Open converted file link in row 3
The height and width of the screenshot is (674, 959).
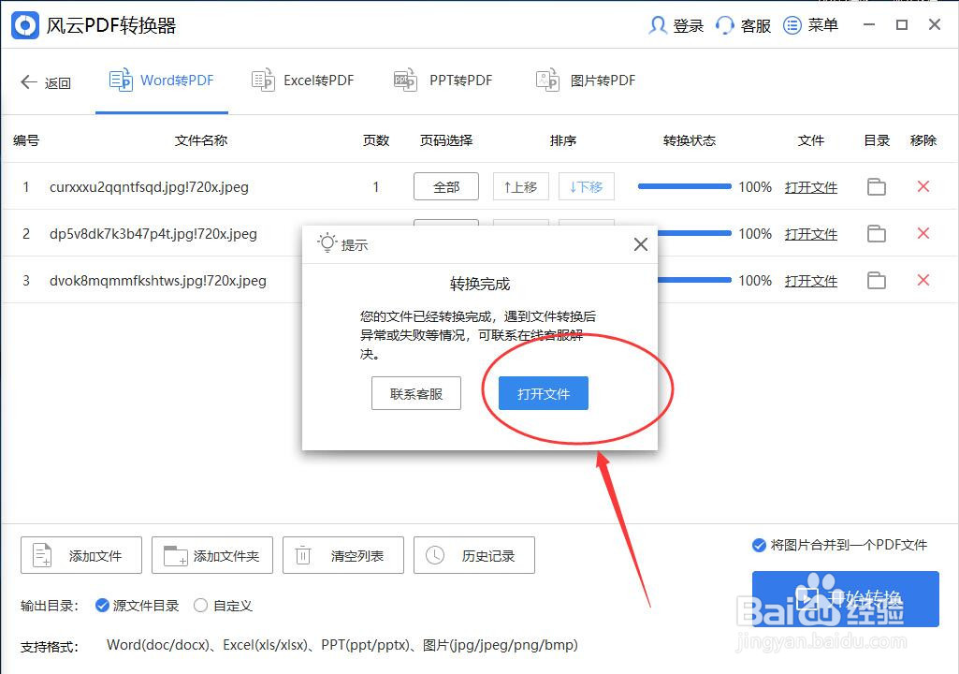click(x=811, y=281)
